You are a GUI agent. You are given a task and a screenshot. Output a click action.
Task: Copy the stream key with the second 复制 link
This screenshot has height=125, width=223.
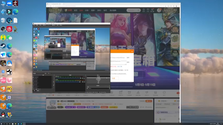(128, 62)
